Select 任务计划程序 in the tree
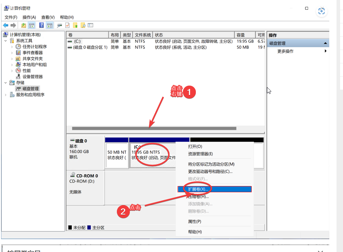Image resolution: width=343 pixels, height=252 pixels. click(x=35, y=46)
